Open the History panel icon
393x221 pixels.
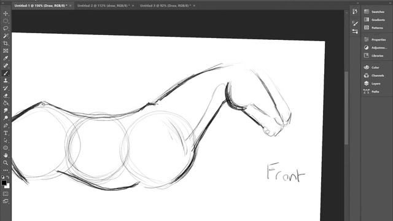tap(355, 12)
